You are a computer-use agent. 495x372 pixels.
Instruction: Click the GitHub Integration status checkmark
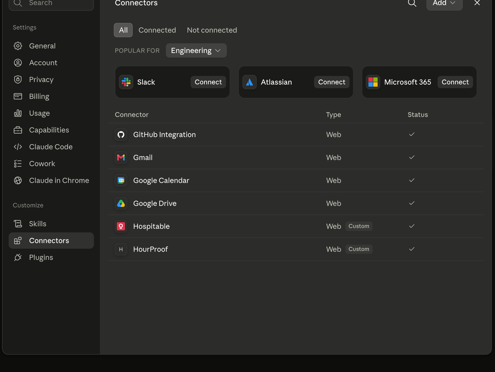(x=412, y=134)
